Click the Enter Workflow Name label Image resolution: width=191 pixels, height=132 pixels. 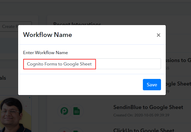46,53
